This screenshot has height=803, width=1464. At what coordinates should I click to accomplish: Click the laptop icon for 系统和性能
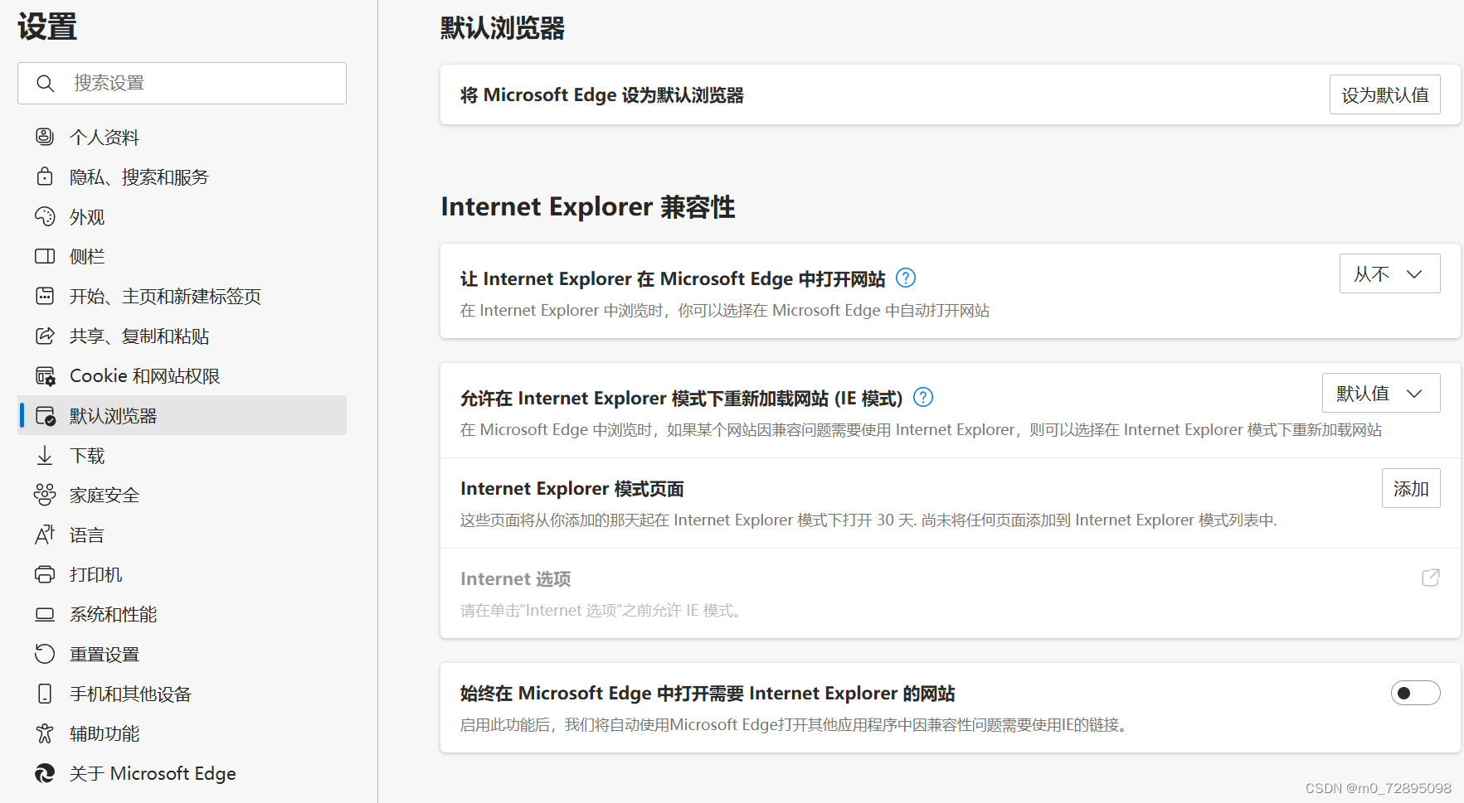pos(45,614)
